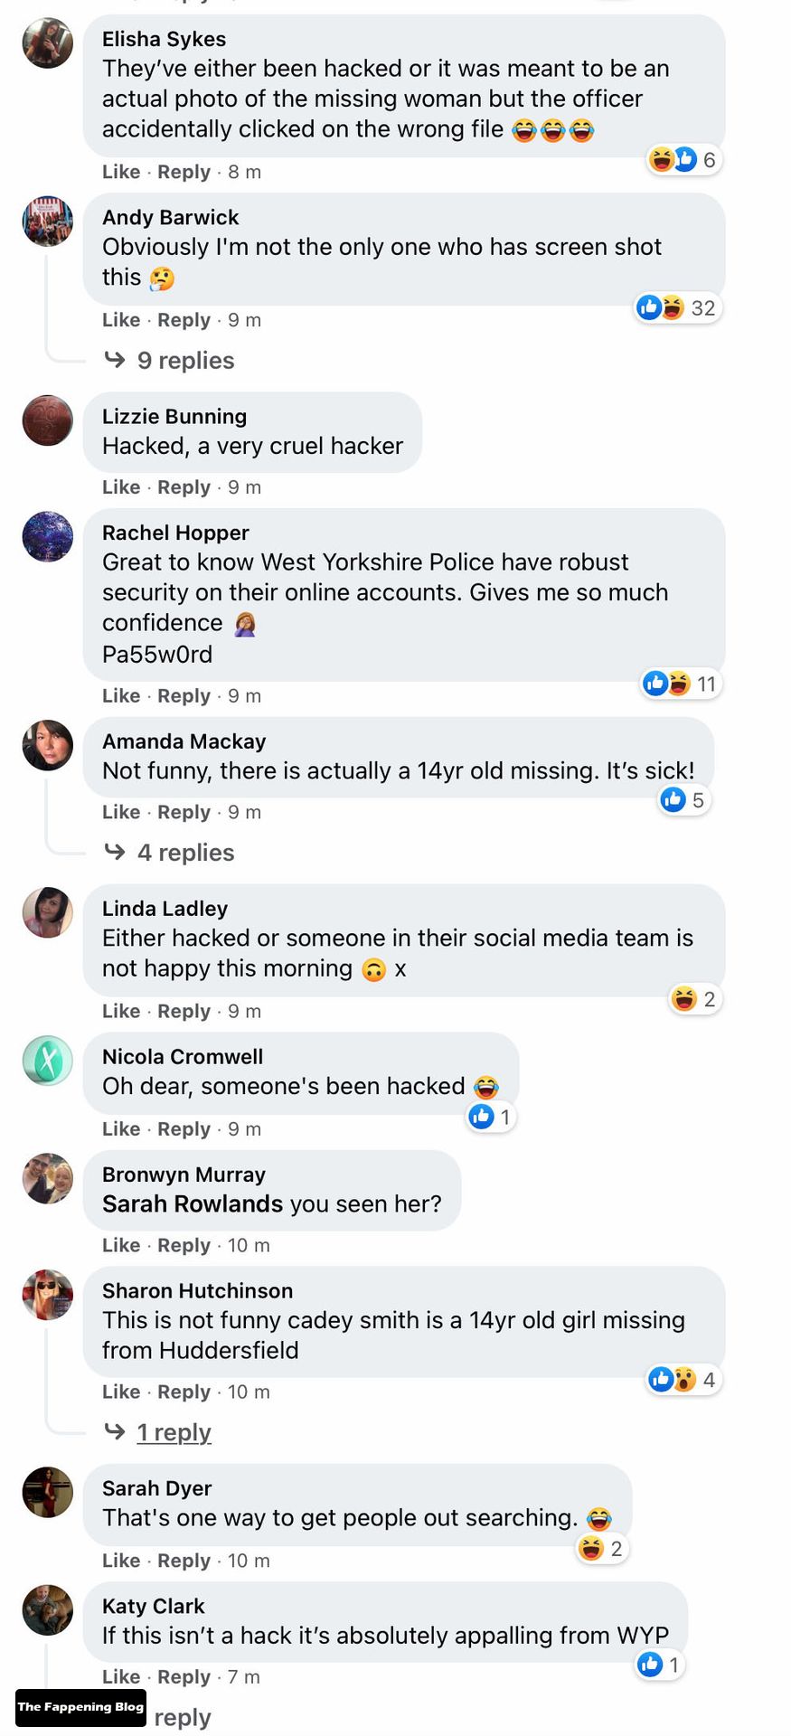Reply to Sarah Dyer's comment
Image resolution: width=791 pixels, height=1736 pixels.
click(x=184, y=1561)
